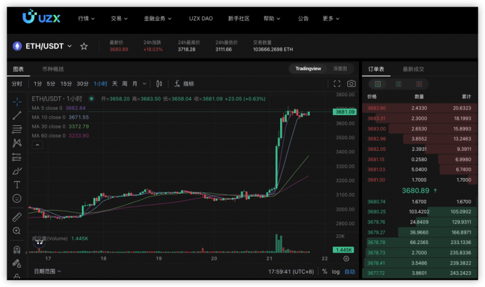
Task: Select 1分 interval
Action: (x=38, y=84)
